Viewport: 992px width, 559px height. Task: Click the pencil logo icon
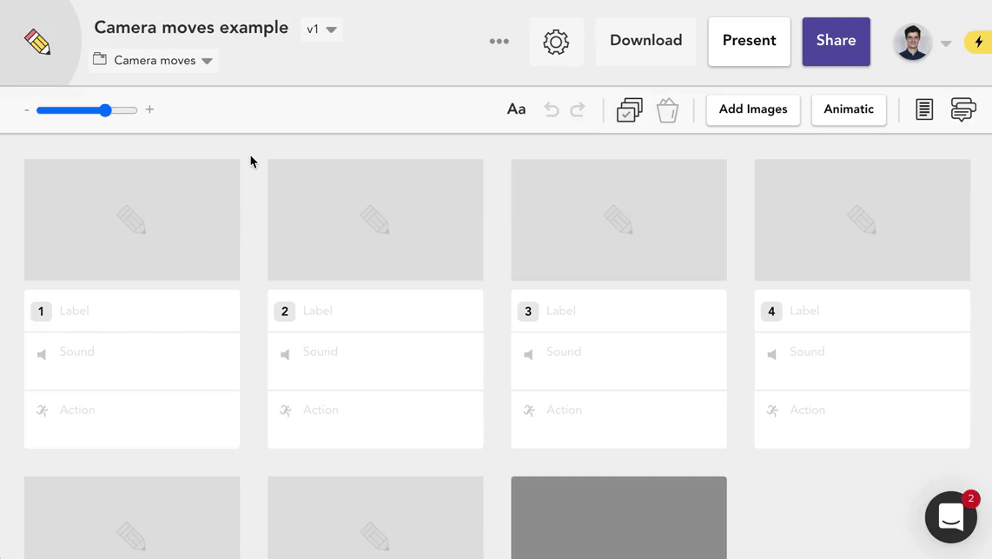[37, 42]
